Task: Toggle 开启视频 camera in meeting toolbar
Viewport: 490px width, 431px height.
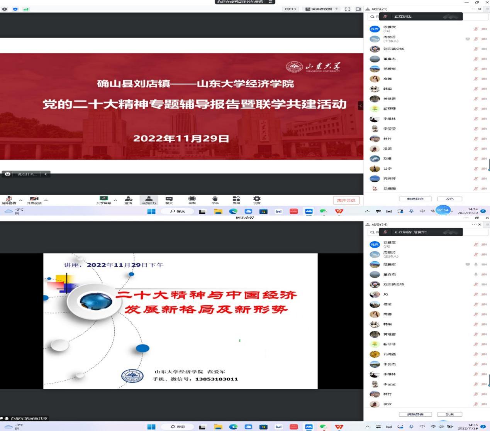Action: 34,199
